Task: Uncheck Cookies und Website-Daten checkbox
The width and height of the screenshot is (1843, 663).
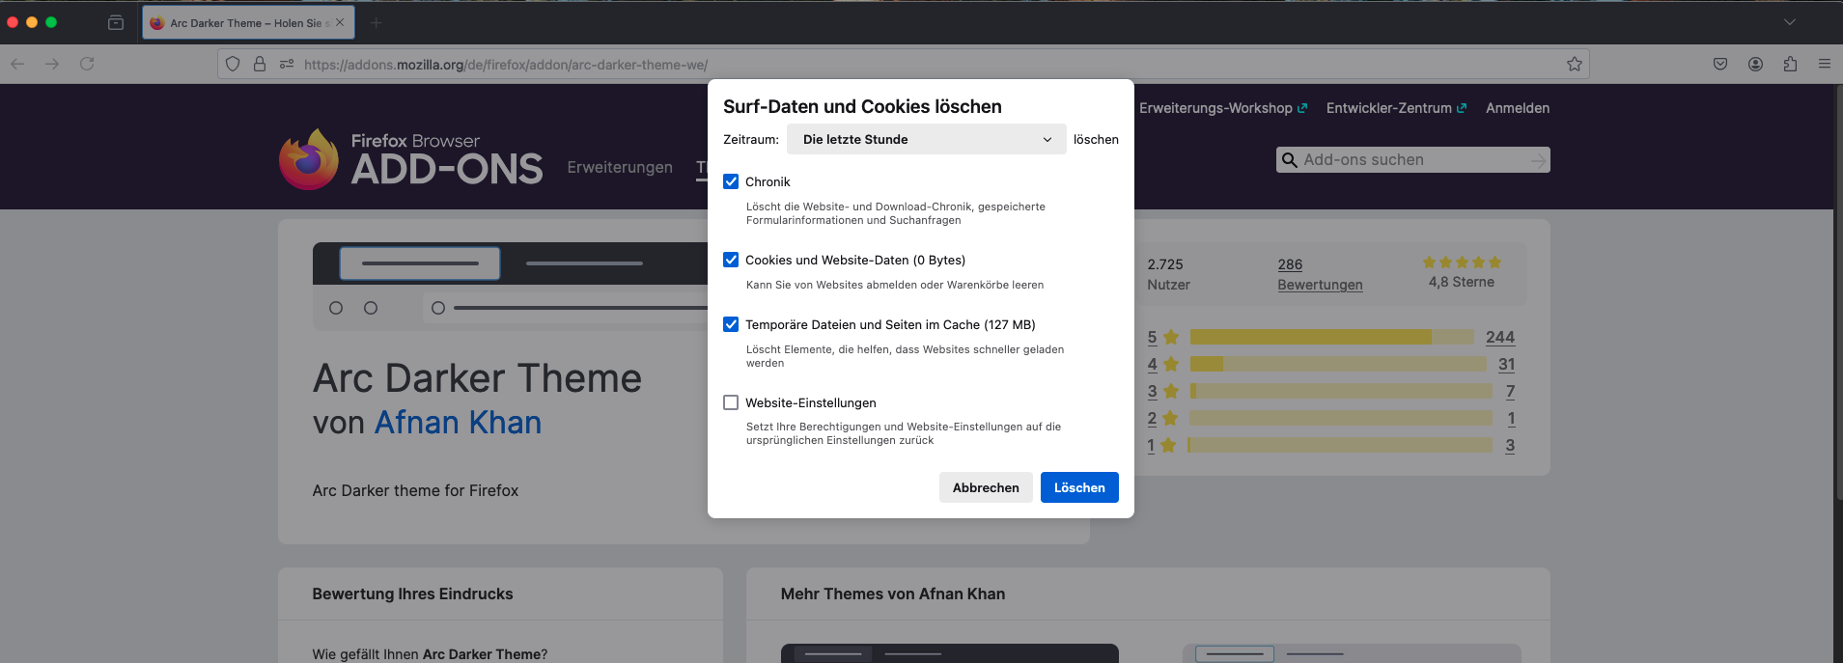Action: click(x=731, y=260)
